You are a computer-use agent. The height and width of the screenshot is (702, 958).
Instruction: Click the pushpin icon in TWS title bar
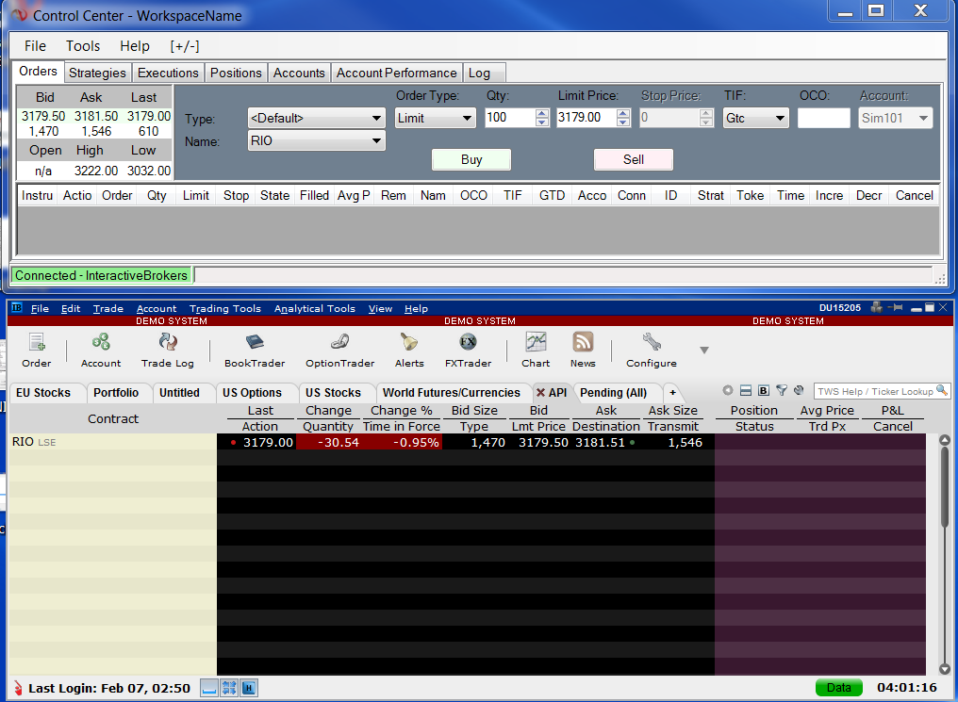[896, 308]
